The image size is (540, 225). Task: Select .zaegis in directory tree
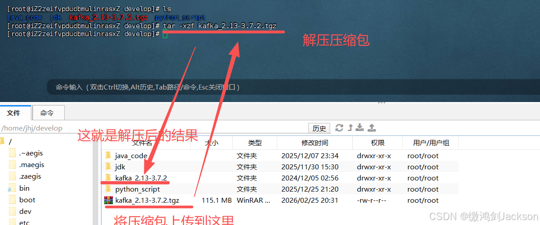point(30,176)
